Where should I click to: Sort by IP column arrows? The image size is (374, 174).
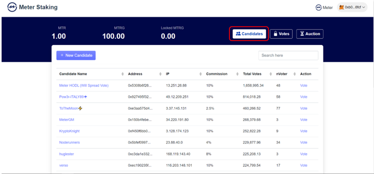pyautogui.click(x=201, y=74)
